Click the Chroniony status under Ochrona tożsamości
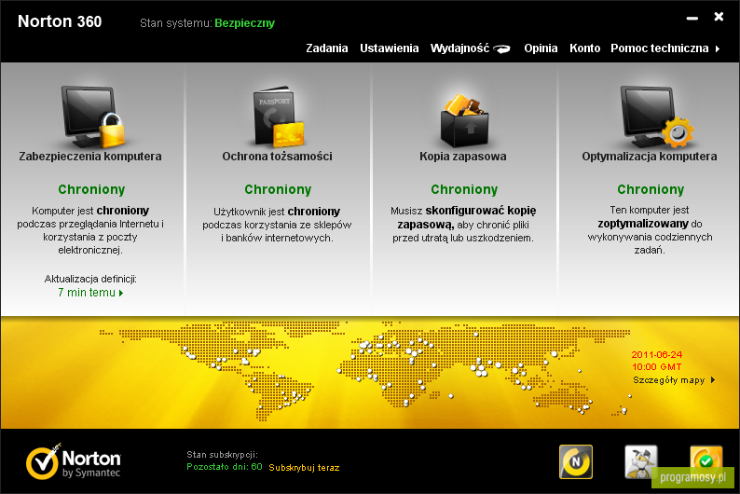Image resolution: width=740 pixels, height=494 pixels. pos(278,189)
